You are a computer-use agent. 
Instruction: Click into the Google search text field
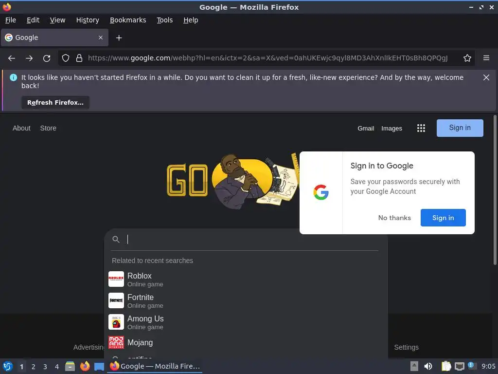pos(252,240)
